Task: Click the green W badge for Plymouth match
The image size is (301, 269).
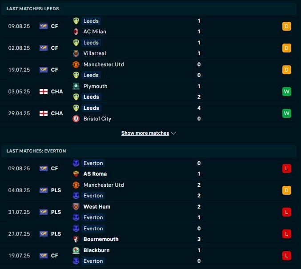Action: coord(287,92)
